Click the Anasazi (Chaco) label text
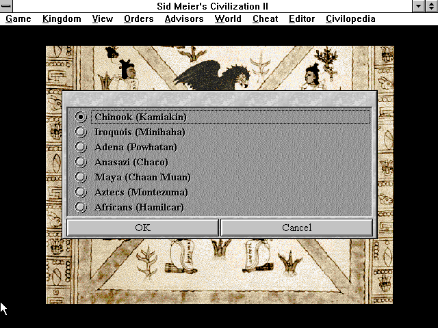This screenshot has width=438, height=328. coord(131,162)
